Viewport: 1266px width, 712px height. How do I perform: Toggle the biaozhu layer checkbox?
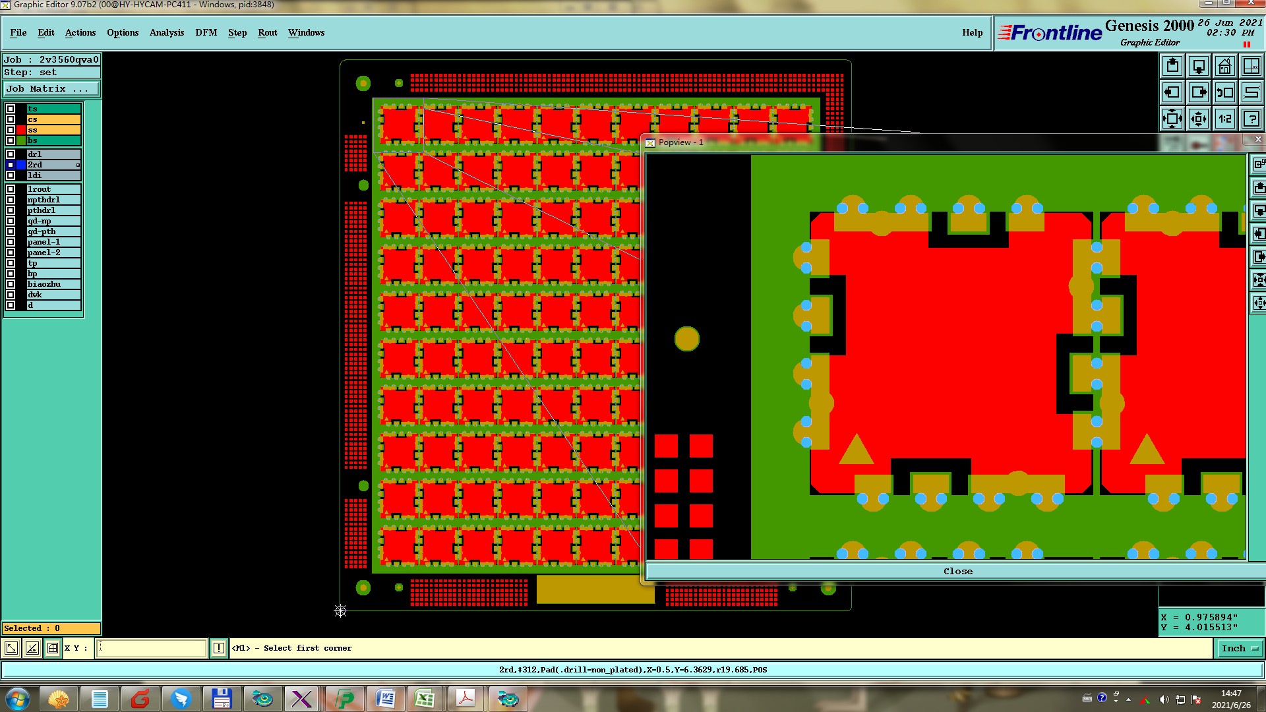[11, 284]
